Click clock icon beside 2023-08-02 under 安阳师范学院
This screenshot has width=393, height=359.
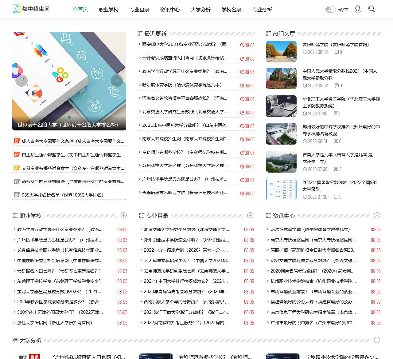(x=305, y=52)
